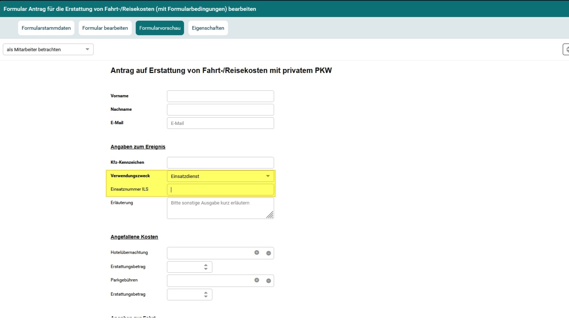This screenshot has width=569, height=320.
Task: Click the Einsatznummer ILS input field
Action: point(220,190)
